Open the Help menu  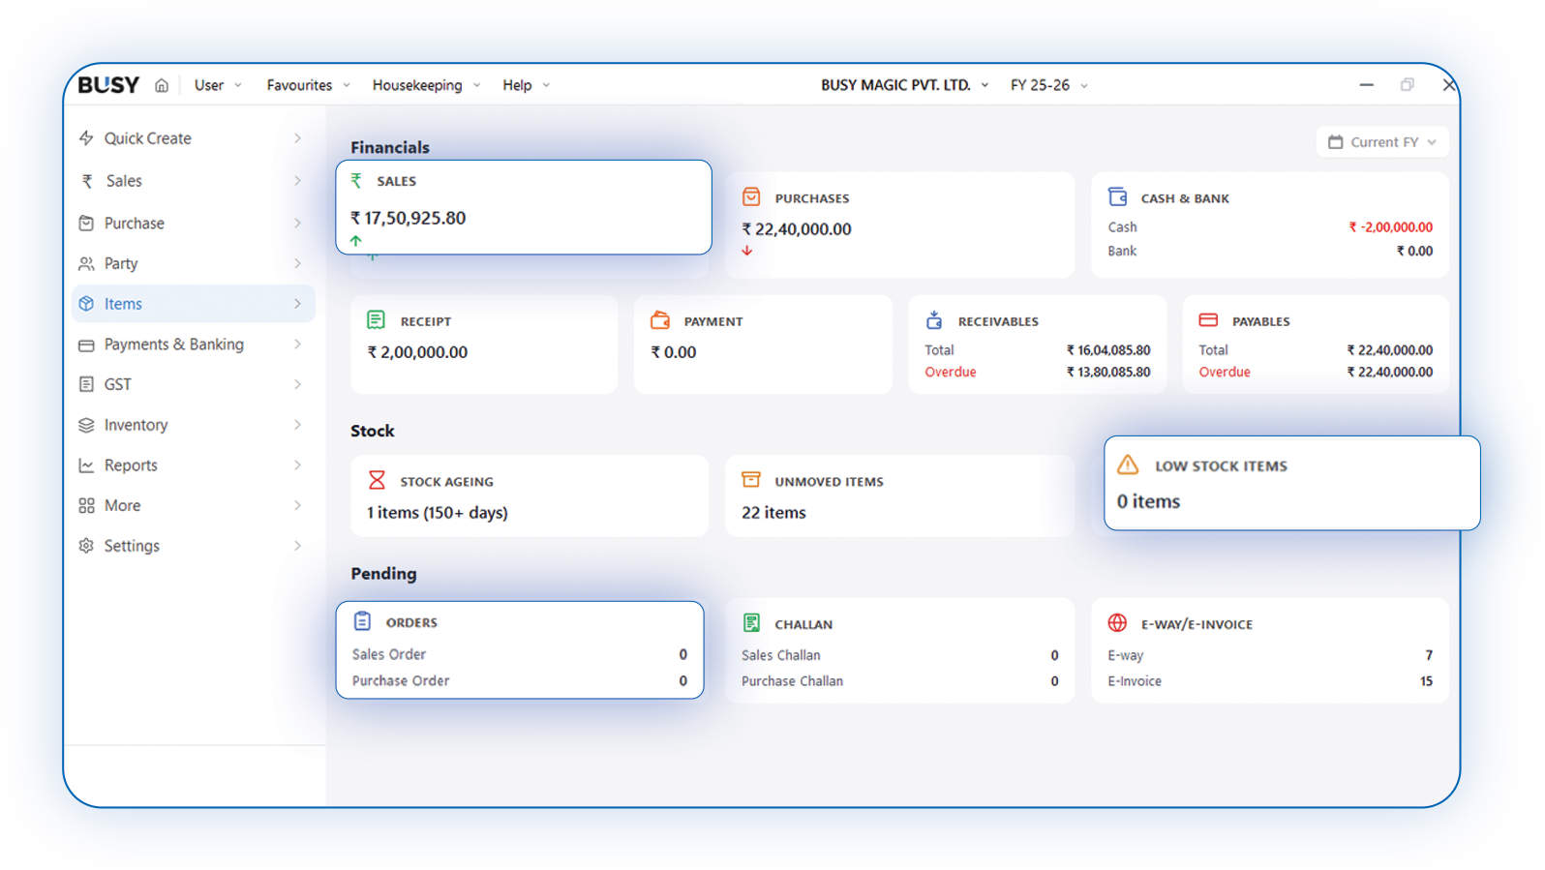point(526,85)
